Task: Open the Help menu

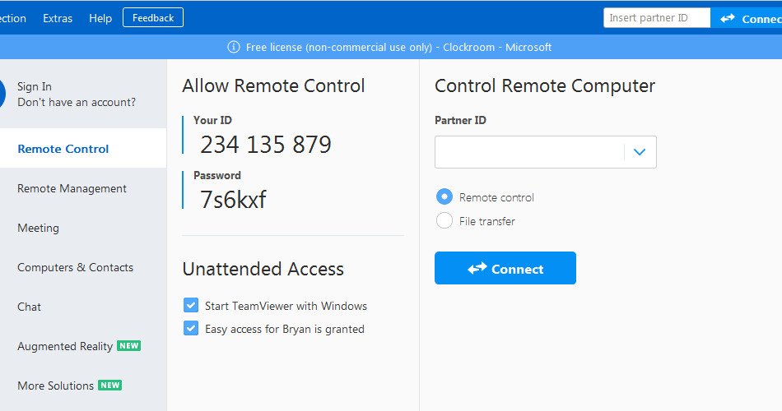Action: click(100, 18)
